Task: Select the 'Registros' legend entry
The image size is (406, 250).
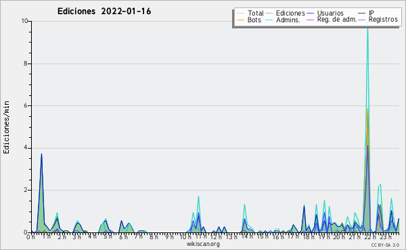Action: coord(383,20)
